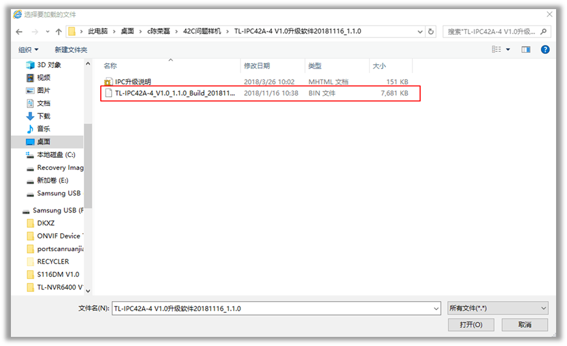The height and width of the screenshot is (346, 567).
Task: Click the Up directory arrow
Action: pos(59,32)
